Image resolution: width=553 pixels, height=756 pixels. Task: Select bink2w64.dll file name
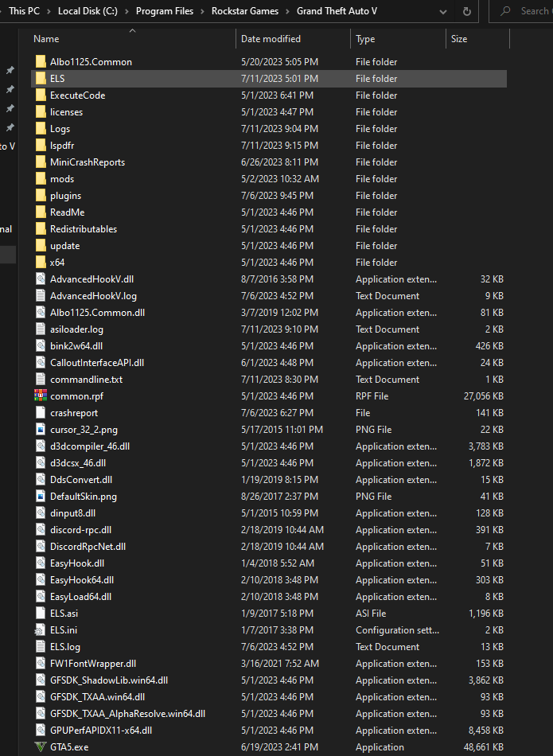click(x=76, y=346)
